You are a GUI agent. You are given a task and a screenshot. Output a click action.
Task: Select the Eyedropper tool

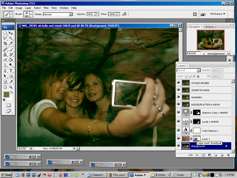point(11,82)
